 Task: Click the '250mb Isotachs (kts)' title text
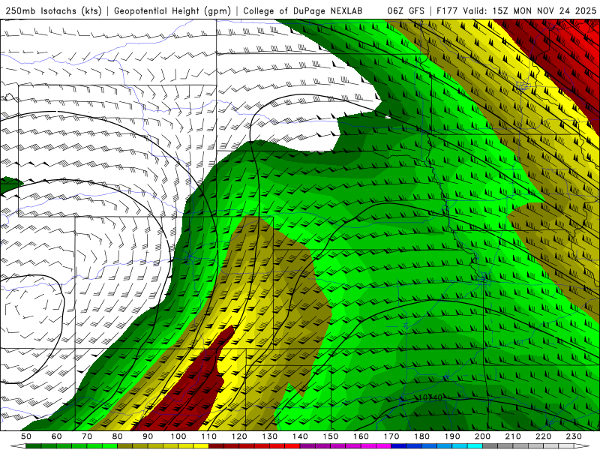(53, 10)
